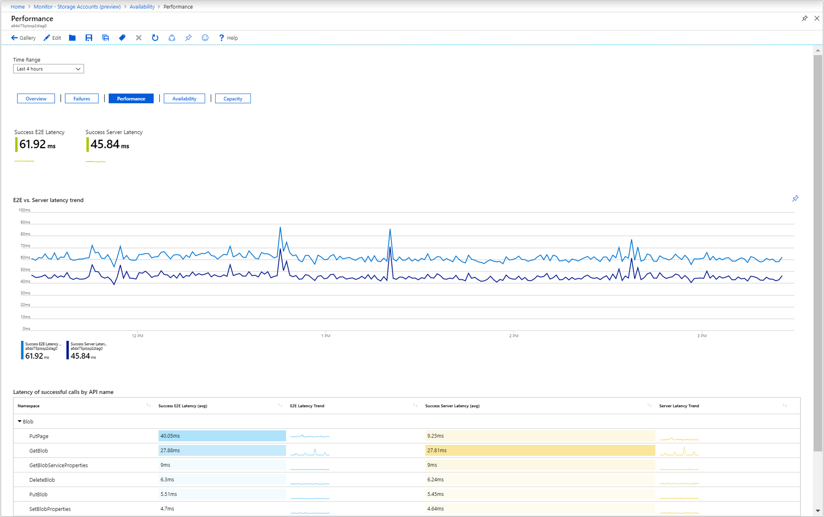
Task: Click the Edit pencil icon
Action: click(47, 38)
